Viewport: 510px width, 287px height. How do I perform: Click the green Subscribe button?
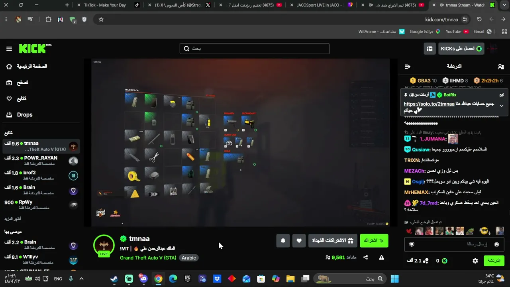(374, 240)
